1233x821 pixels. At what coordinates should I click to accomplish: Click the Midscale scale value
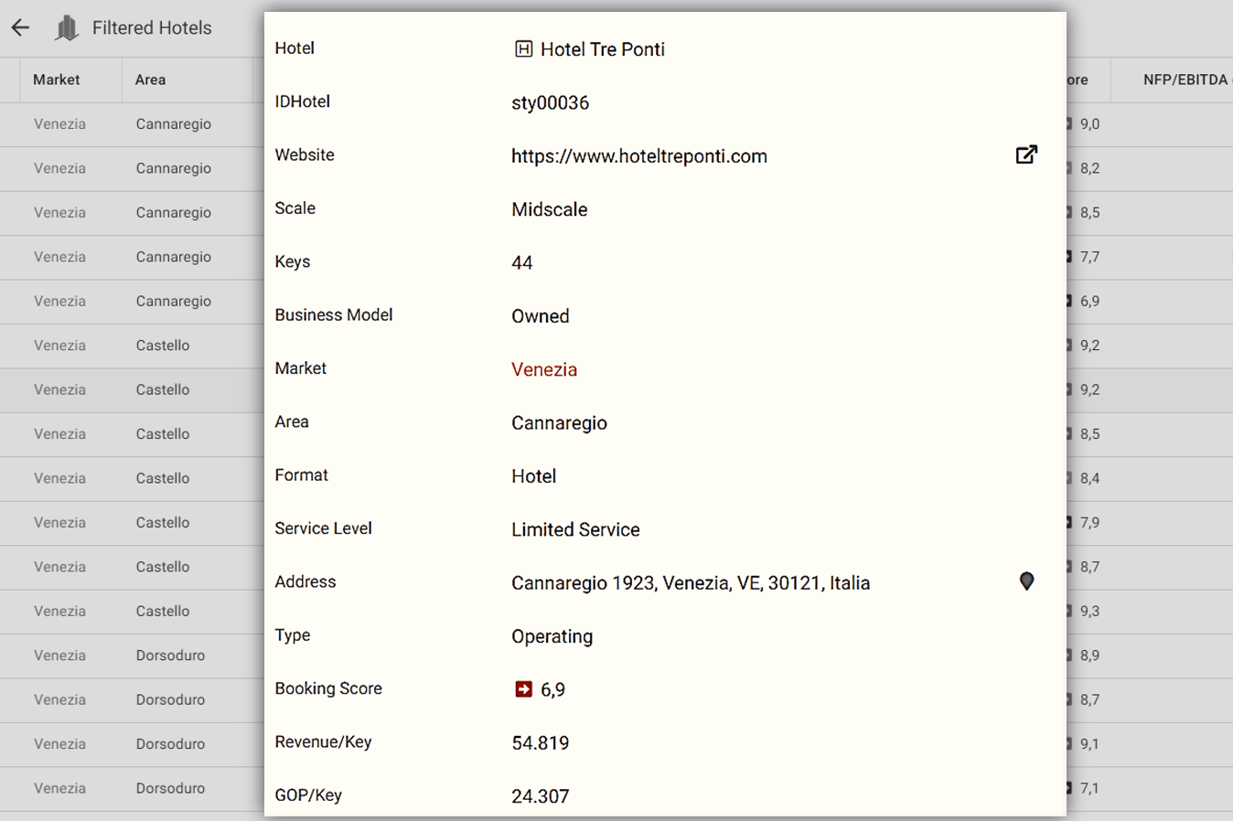click(x=550, y=209)
